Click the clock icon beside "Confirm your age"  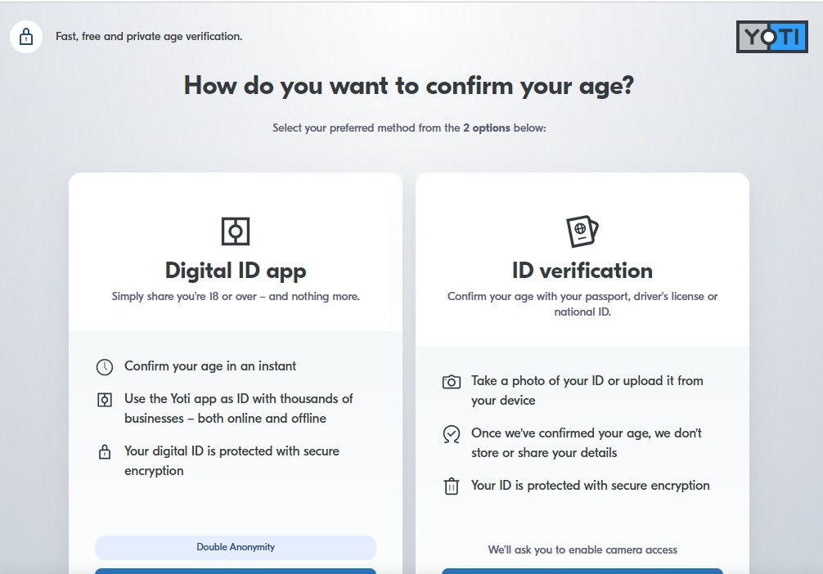105,367
